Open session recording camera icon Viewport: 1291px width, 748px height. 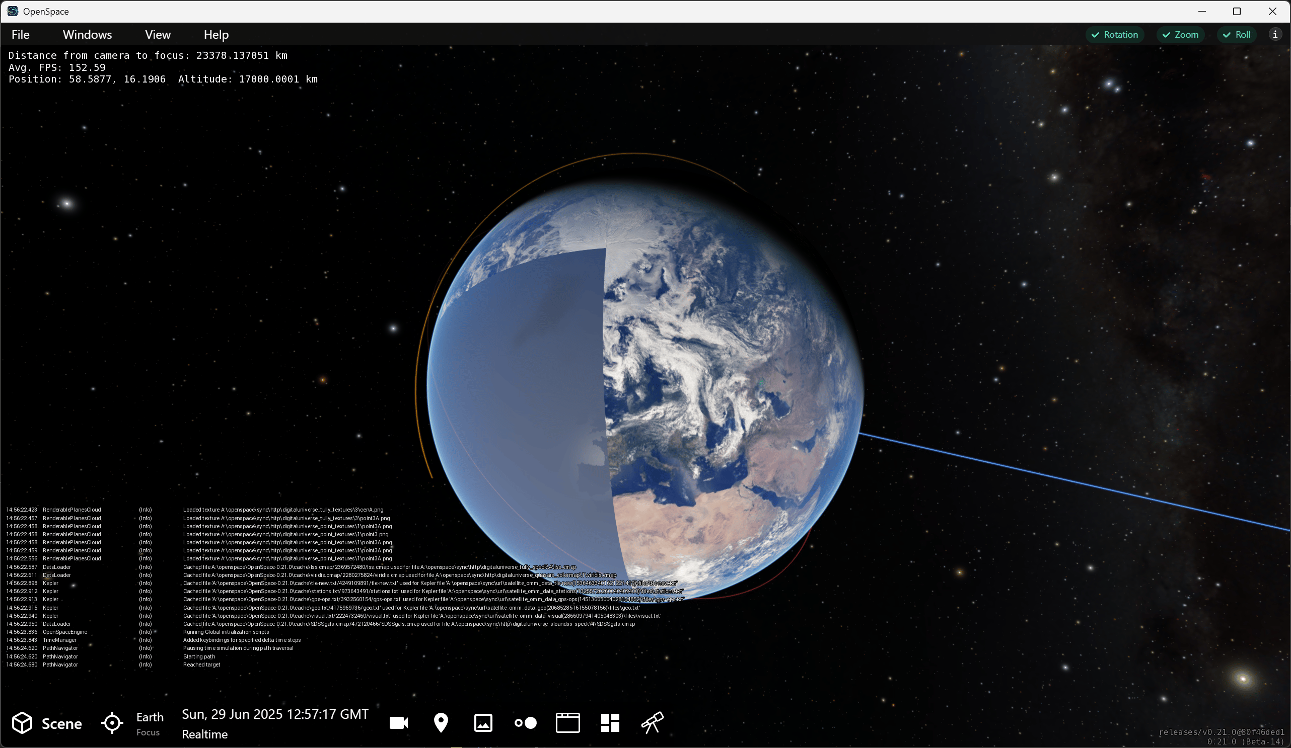[x=399, y=723]
